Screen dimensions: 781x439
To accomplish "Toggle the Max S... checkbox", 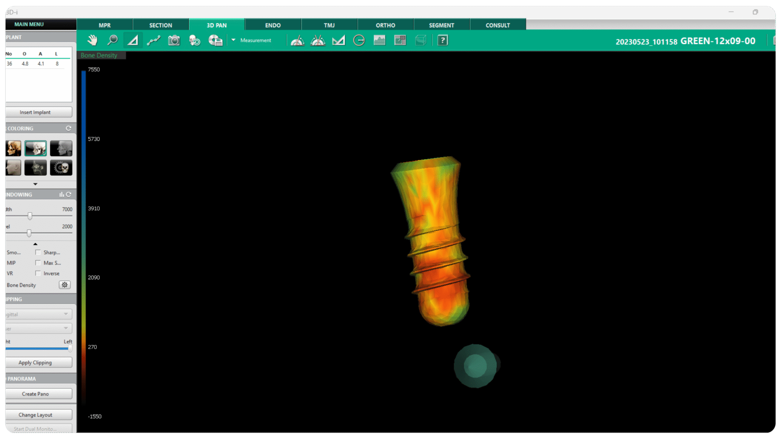I will 38,263.
